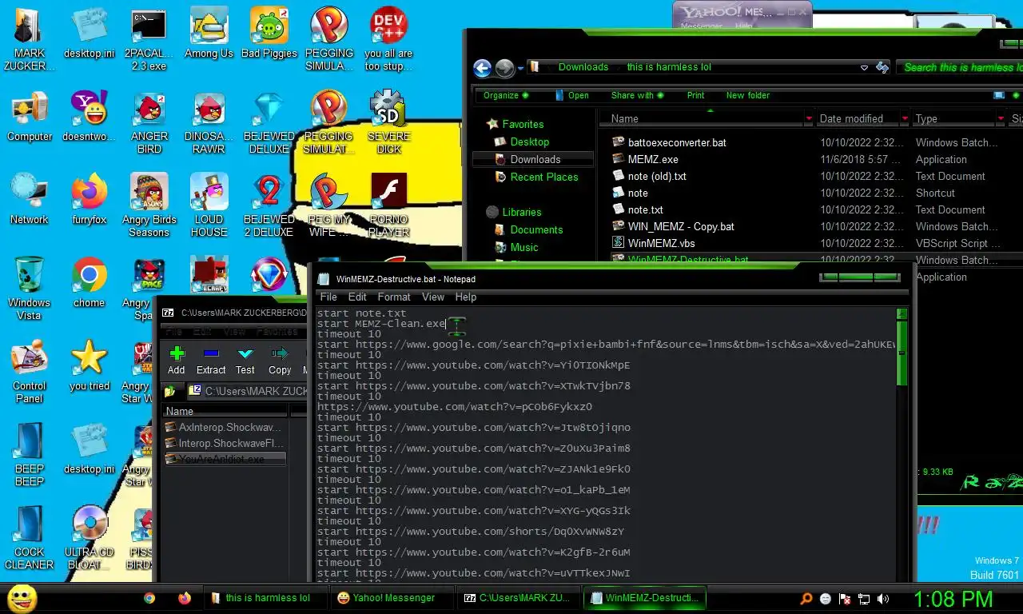Open the Name column filter dropdown in Explorer
The height and width of the screenshot is (614, 1023).
(809, 119)
